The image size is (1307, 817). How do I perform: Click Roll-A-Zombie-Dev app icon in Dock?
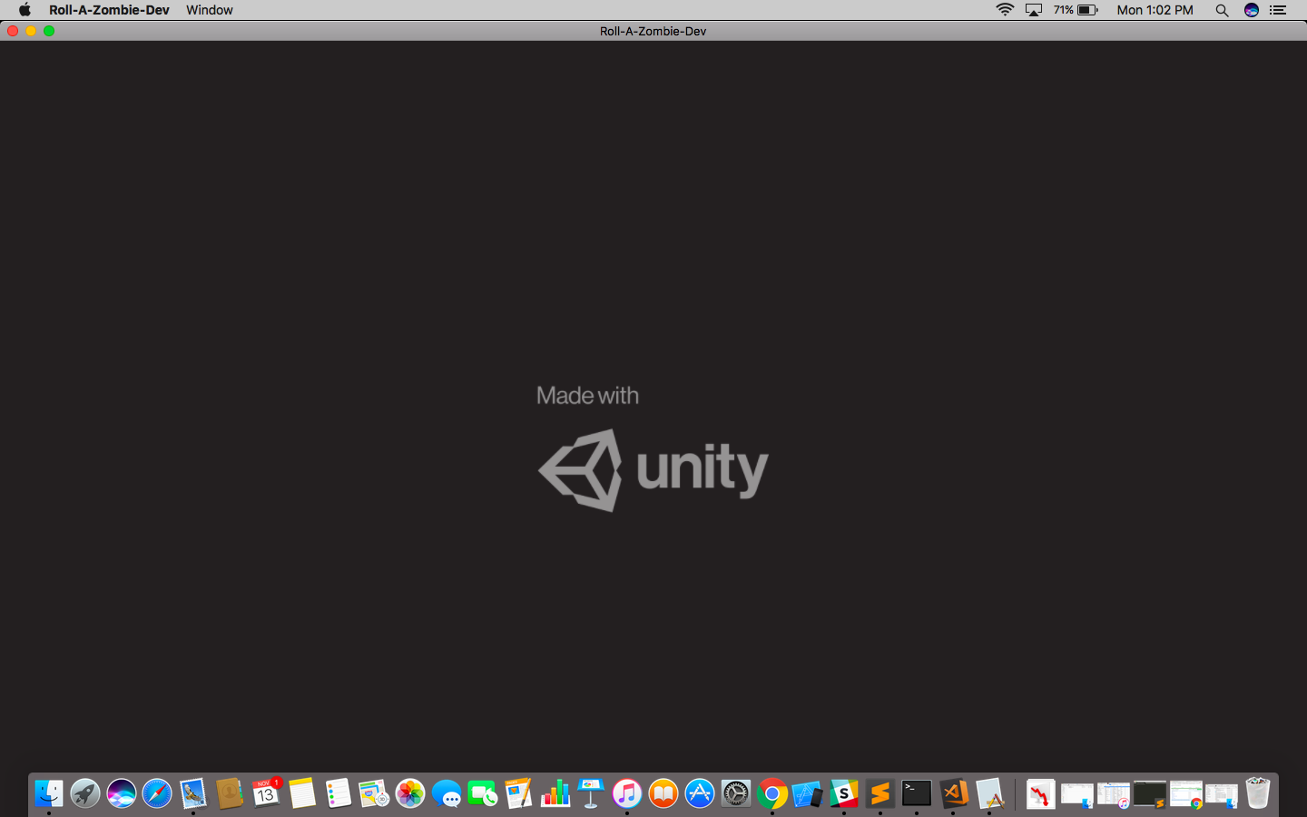tap(989, 793)
